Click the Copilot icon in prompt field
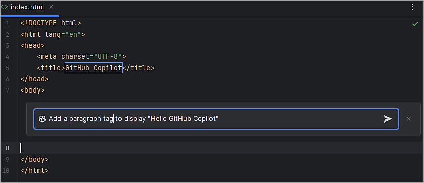The width and height of the screenshot is (424, 183). (x=42, y=119)
